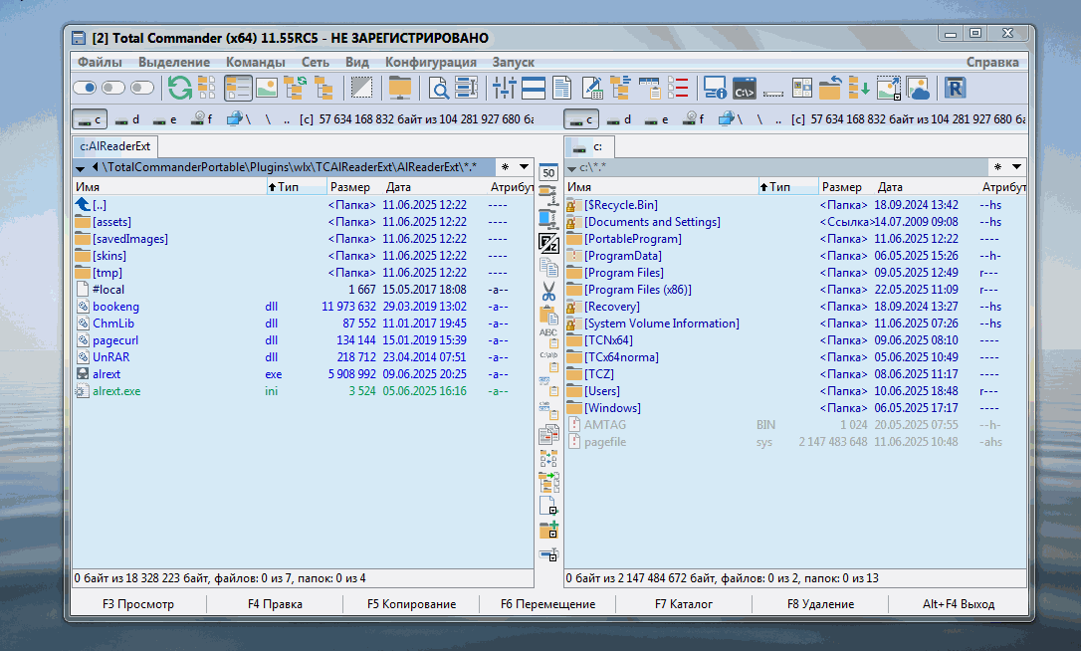Viewport: 1081px width, 651px height.
Task: Select the bookeng dll file
Action: coord(304,307)
